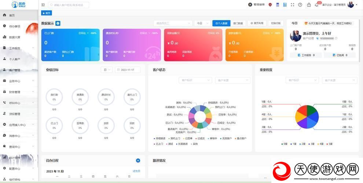Toggle 预约上门 legend series
Viewport: 363px width, 183px height.
[x=174, y=138]
